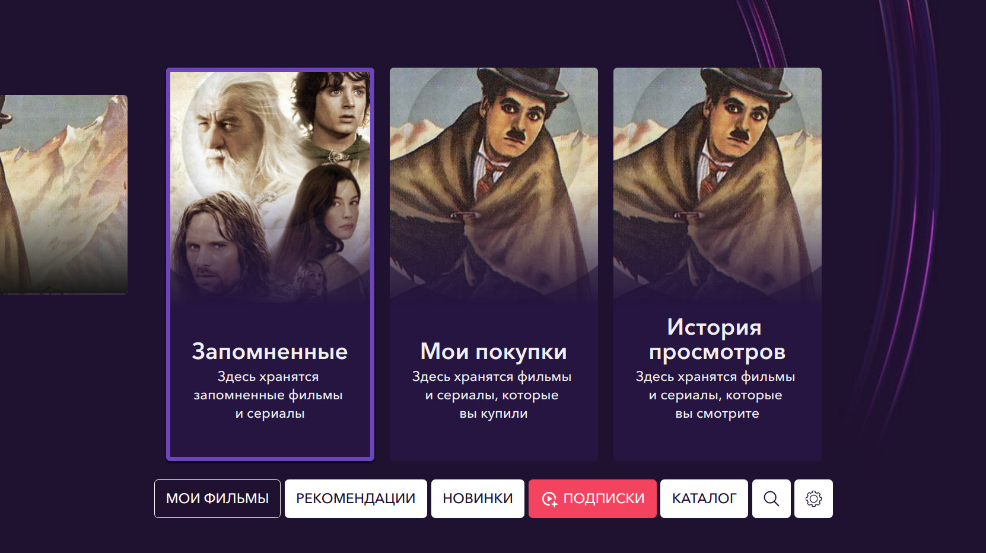Open the История просмотров card title

click(x=717, y=339)
